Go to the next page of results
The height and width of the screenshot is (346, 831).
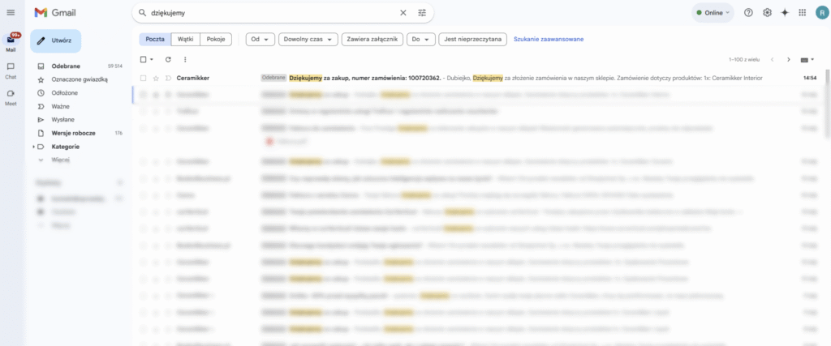click(x=789, y=60)
